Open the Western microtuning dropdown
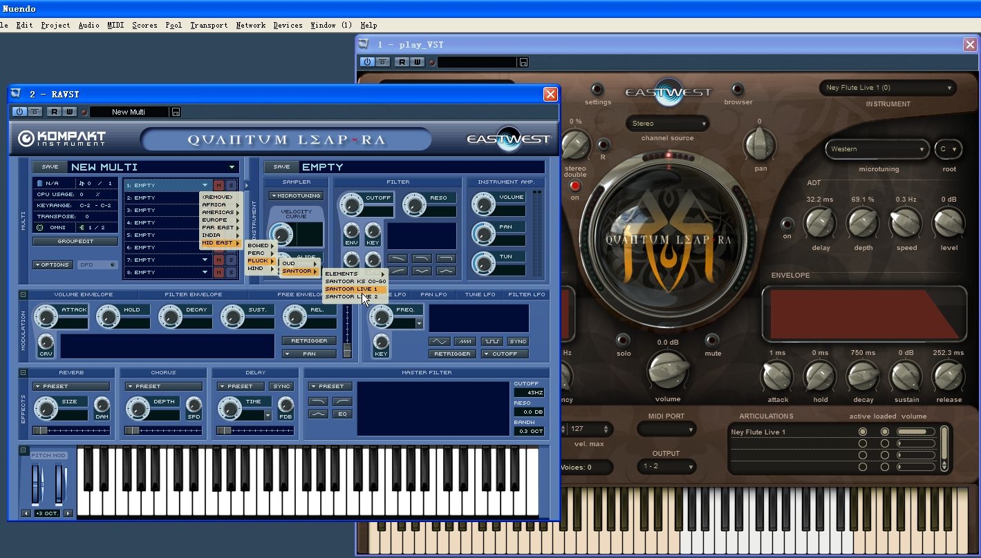The width and height of the screenshot is (981, 558). 877,149
